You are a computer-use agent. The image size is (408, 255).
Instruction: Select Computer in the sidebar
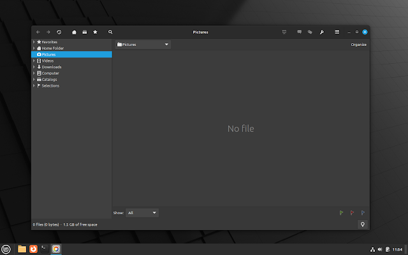pos(71,73)
